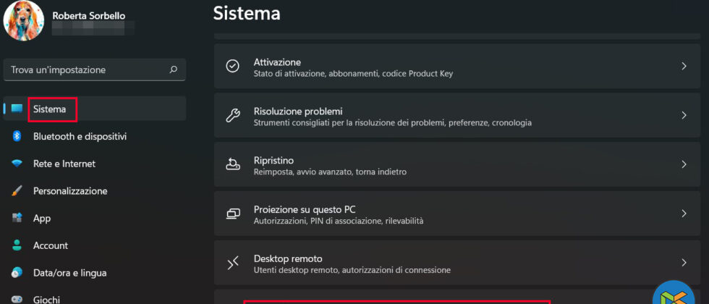Open Data/ora e lingua settings
Image resolution: width=709 pixels, height=304 pixels.
(x=69, y=273)
